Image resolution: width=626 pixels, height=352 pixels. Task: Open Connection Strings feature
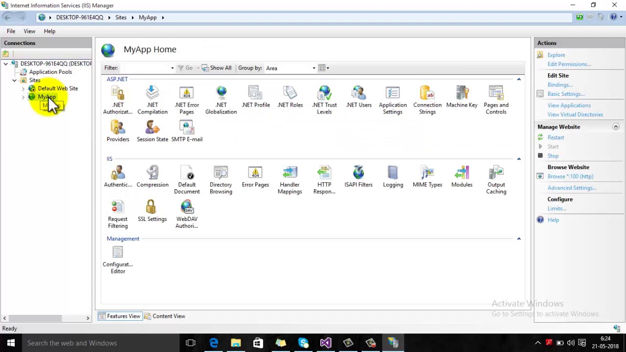pyautogui.click(x=427, y=100)
